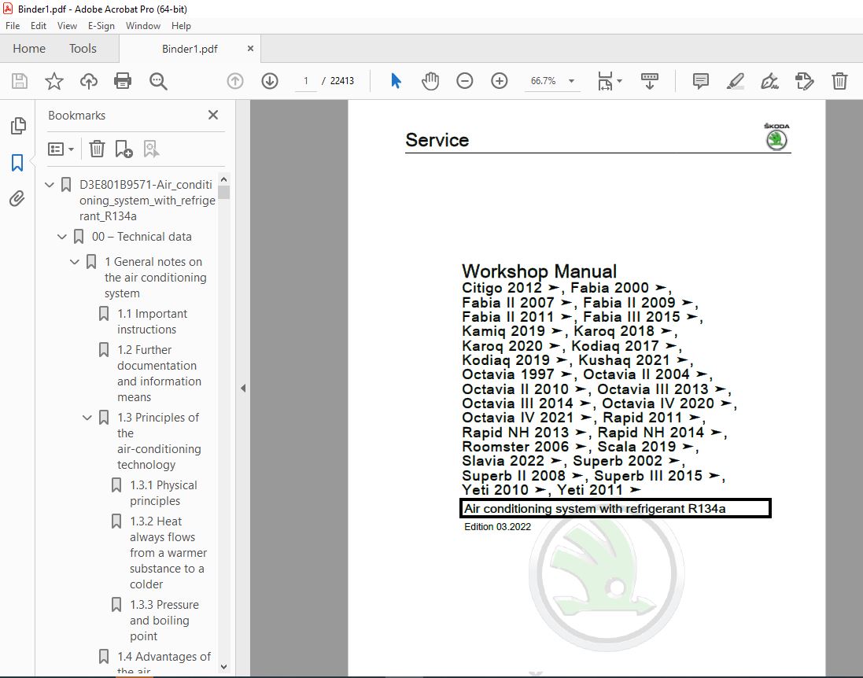Click the current page number field
This screenshot has height=678, width=863.
306,81
